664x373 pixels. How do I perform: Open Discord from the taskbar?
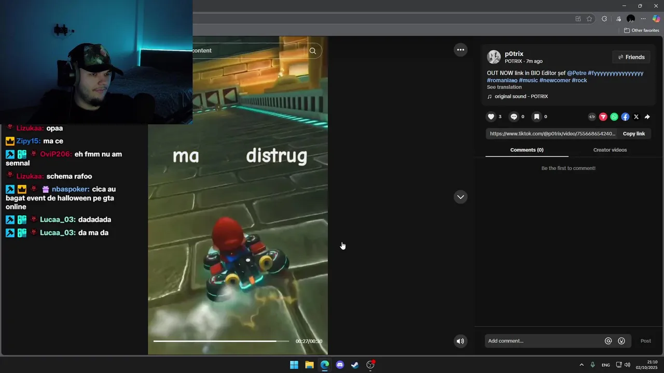pos(340,365)
